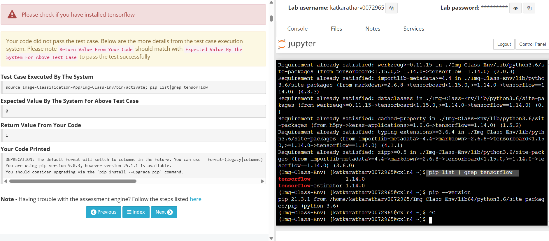The image size is (549, 241).
Task: Click the red warning triangle icon
Action: click(x=12, y=15)
